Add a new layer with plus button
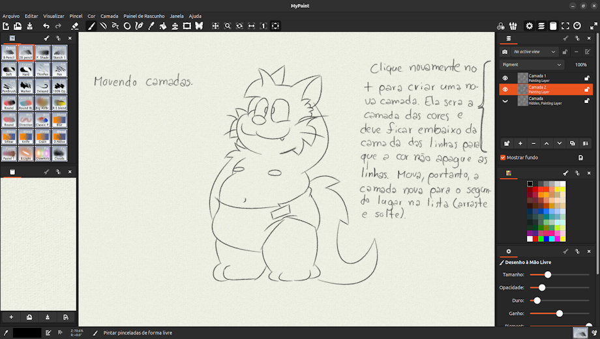Viewport: 600px width, 339px height. [520, 143]
